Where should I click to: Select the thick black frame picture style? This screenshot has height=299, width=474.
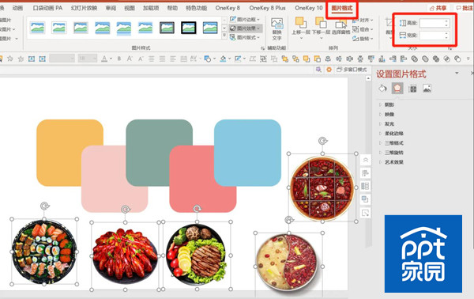tap(189, 28)
